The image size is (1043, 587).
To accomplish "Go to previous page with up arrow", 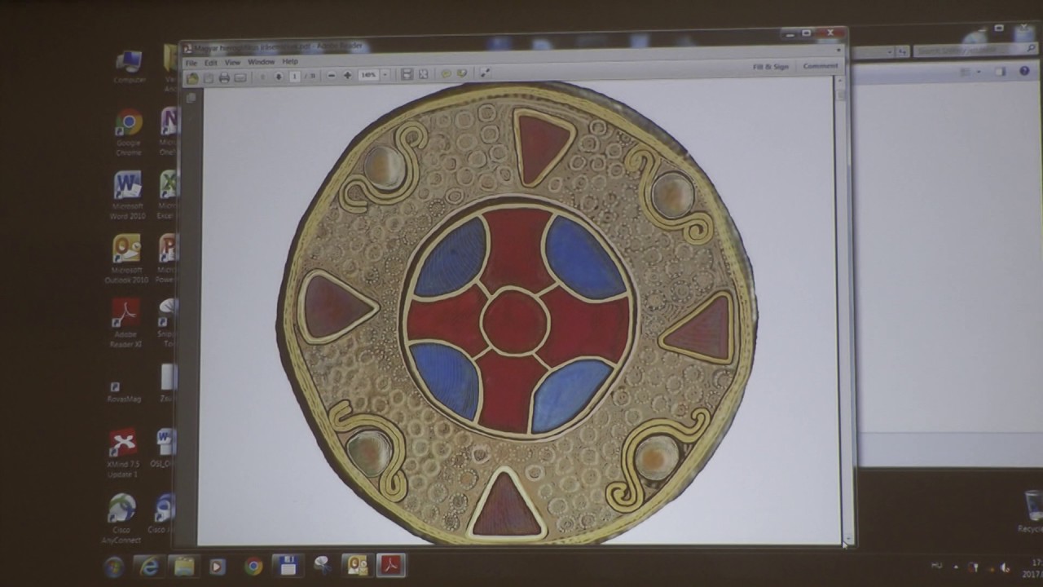I will [x=262, y=77].
